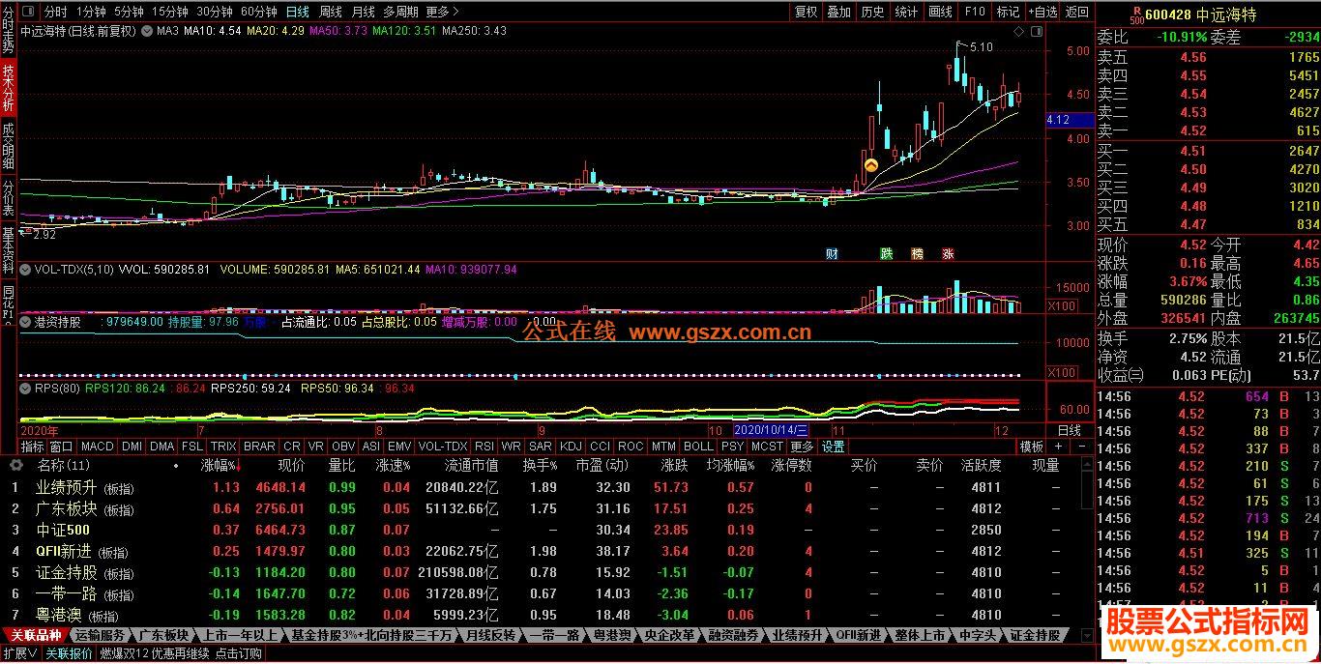The width and height of the screenshot is (1321, 664).
Task: Open the 历史 button
Action: pyautogui.click(x=872, y=12)
